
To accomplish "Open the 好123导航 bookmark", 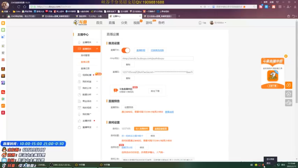I will pos(96,12).
